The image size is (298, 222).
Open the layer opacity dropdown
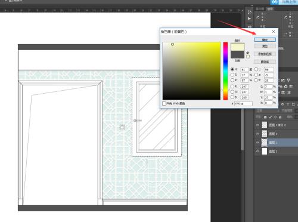pyautogui.click(x=296, y=110)
